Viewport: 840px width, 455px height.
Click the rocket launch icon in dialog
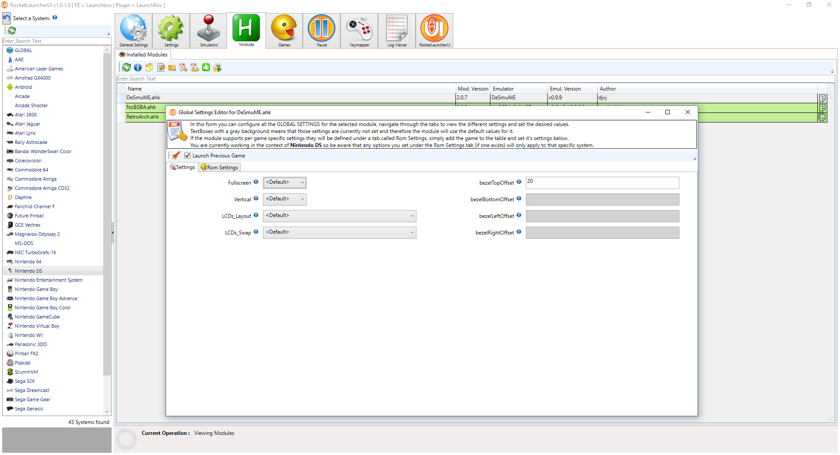click(176, 155)
